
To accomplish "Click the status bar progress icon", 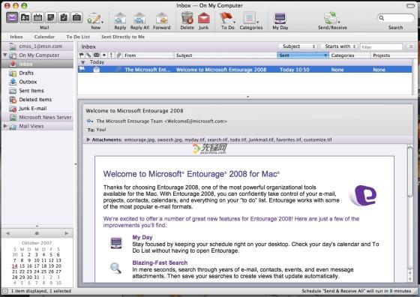I will point(5,291).
